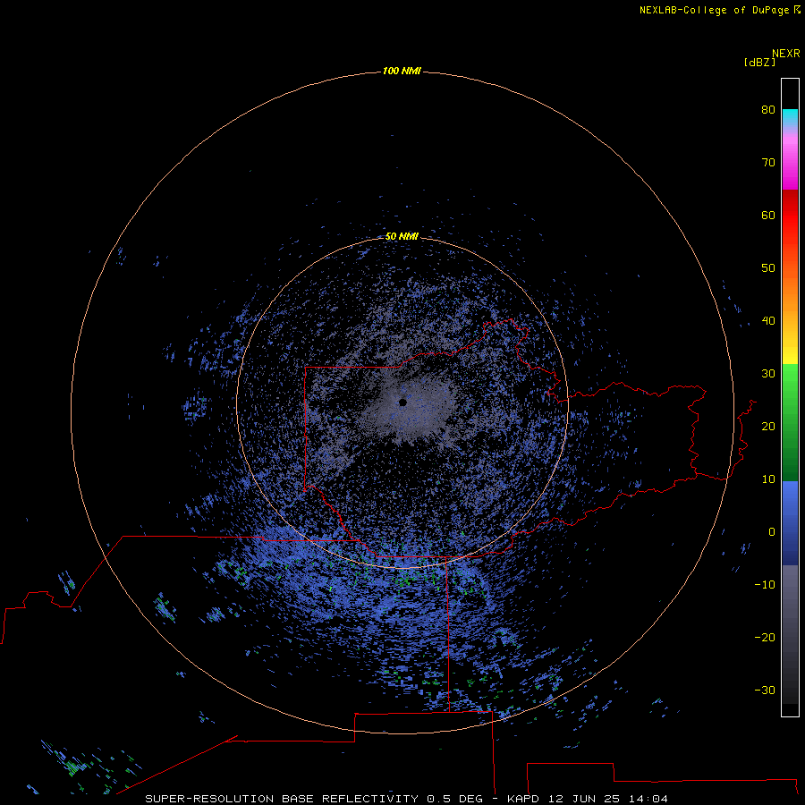Click the 14:04 timestamp
The image size is (805, 805).
coord(648,799)
